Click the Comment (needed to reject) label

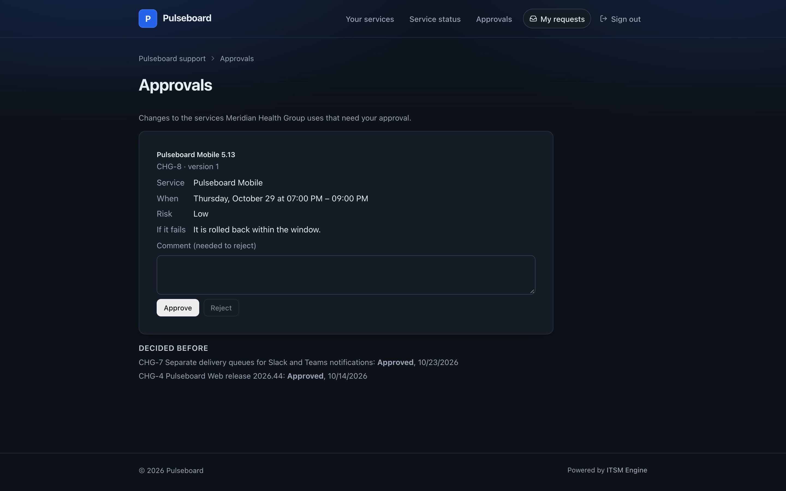point(206,245)
